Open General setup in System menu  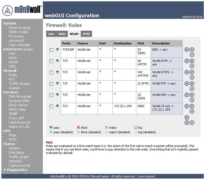pos(19,28)
